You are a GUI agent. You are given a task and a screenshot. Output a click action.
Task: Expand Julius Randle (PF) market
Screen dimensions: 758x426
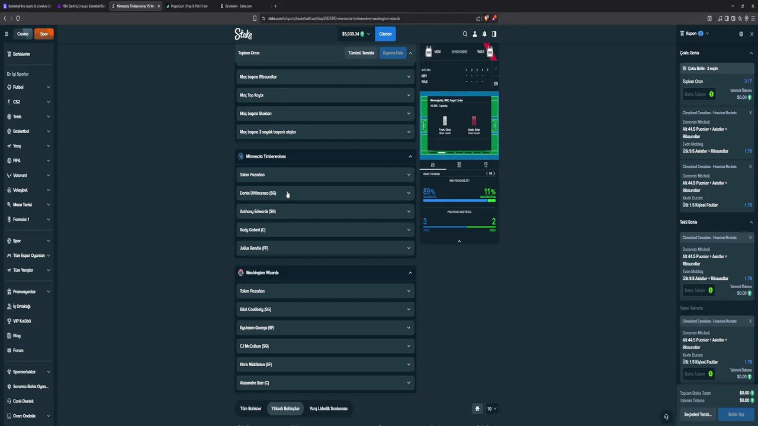click(x=325, y=248)
